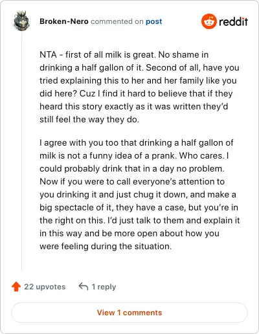259x334 pixels.
Task: Click the "reddit" wordmark text
Action: [x=233, y=21]
